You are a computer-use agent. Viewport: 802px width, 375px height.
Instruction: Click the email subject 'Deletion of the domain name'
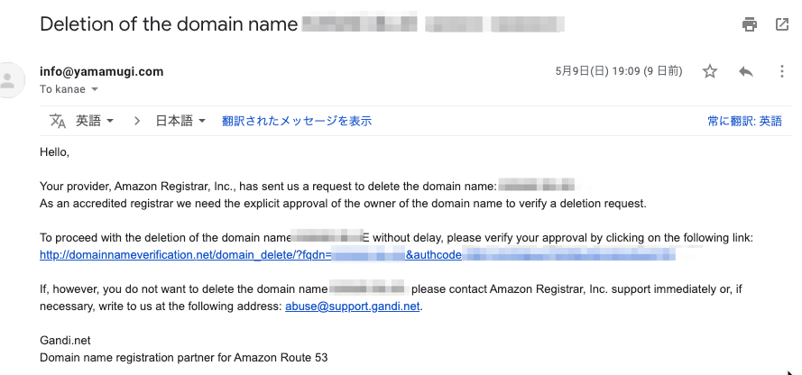click(169, 24)
